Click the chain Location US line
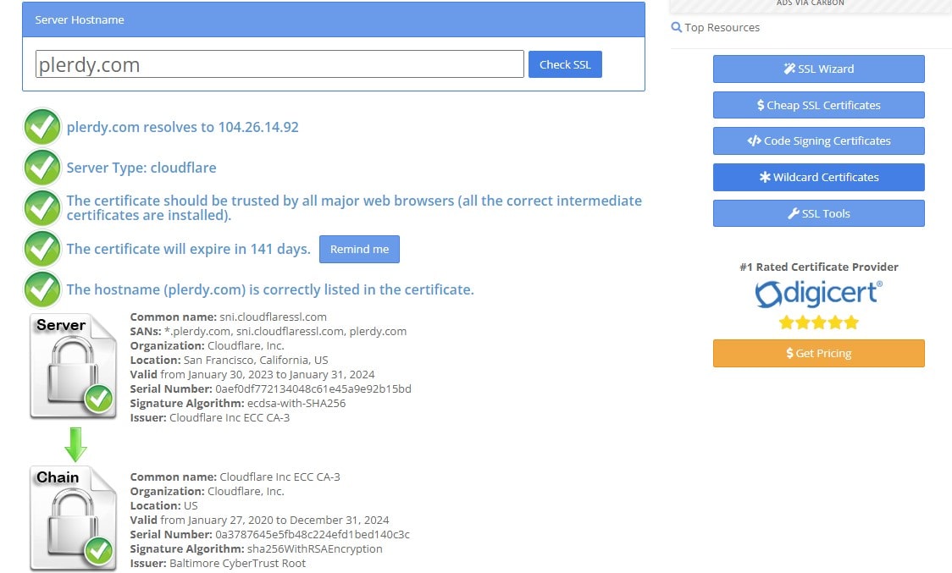 click(x=164, y=505)
